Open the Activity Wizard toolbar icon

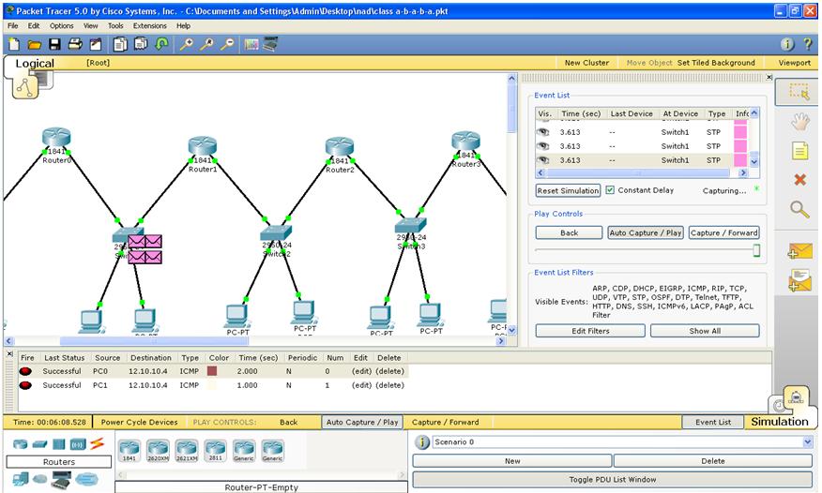[96, 44]
